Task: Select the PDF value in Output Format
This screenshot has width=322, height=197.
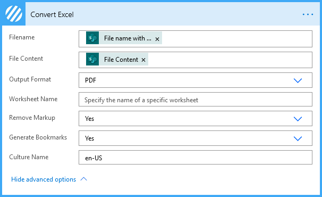Action: (x=90, y=80)
